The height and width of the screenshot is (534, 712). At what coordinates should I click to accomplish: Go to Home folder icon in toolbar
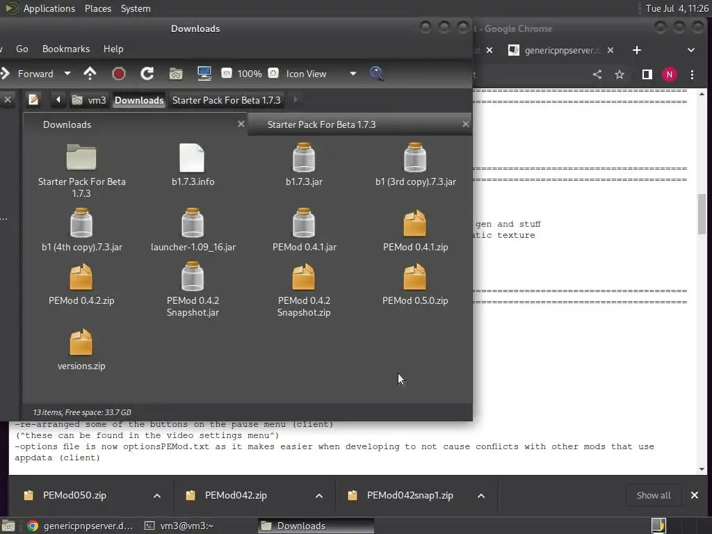click(x=176, y=74)
